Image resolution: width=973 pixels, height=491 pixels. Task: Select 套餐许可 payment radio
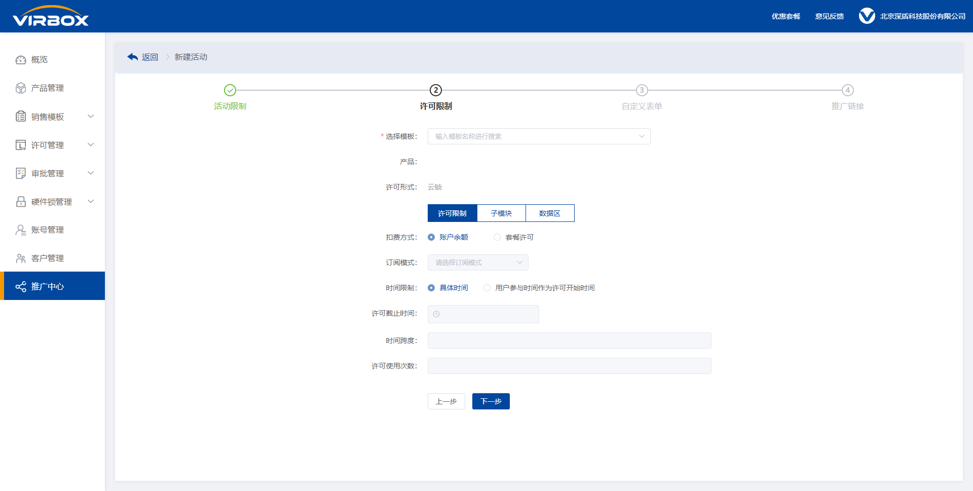click(497, 237)
